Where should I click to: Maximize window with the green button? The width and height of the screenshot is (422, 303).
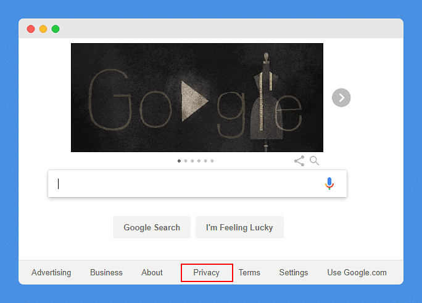(x=56, y=29)
